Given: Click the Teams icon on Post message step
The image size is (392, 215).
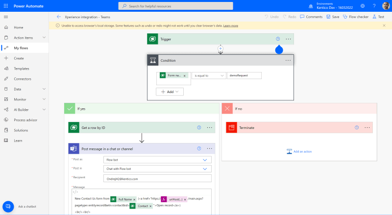Looking at the screenshot, I should point(74,148).
